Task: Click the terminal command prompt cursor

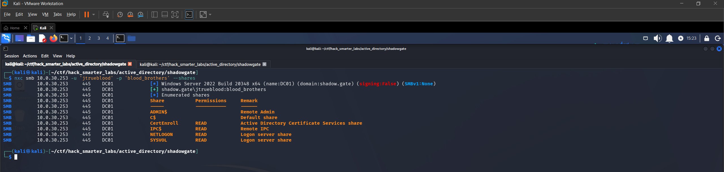Action: pos(16,157)
